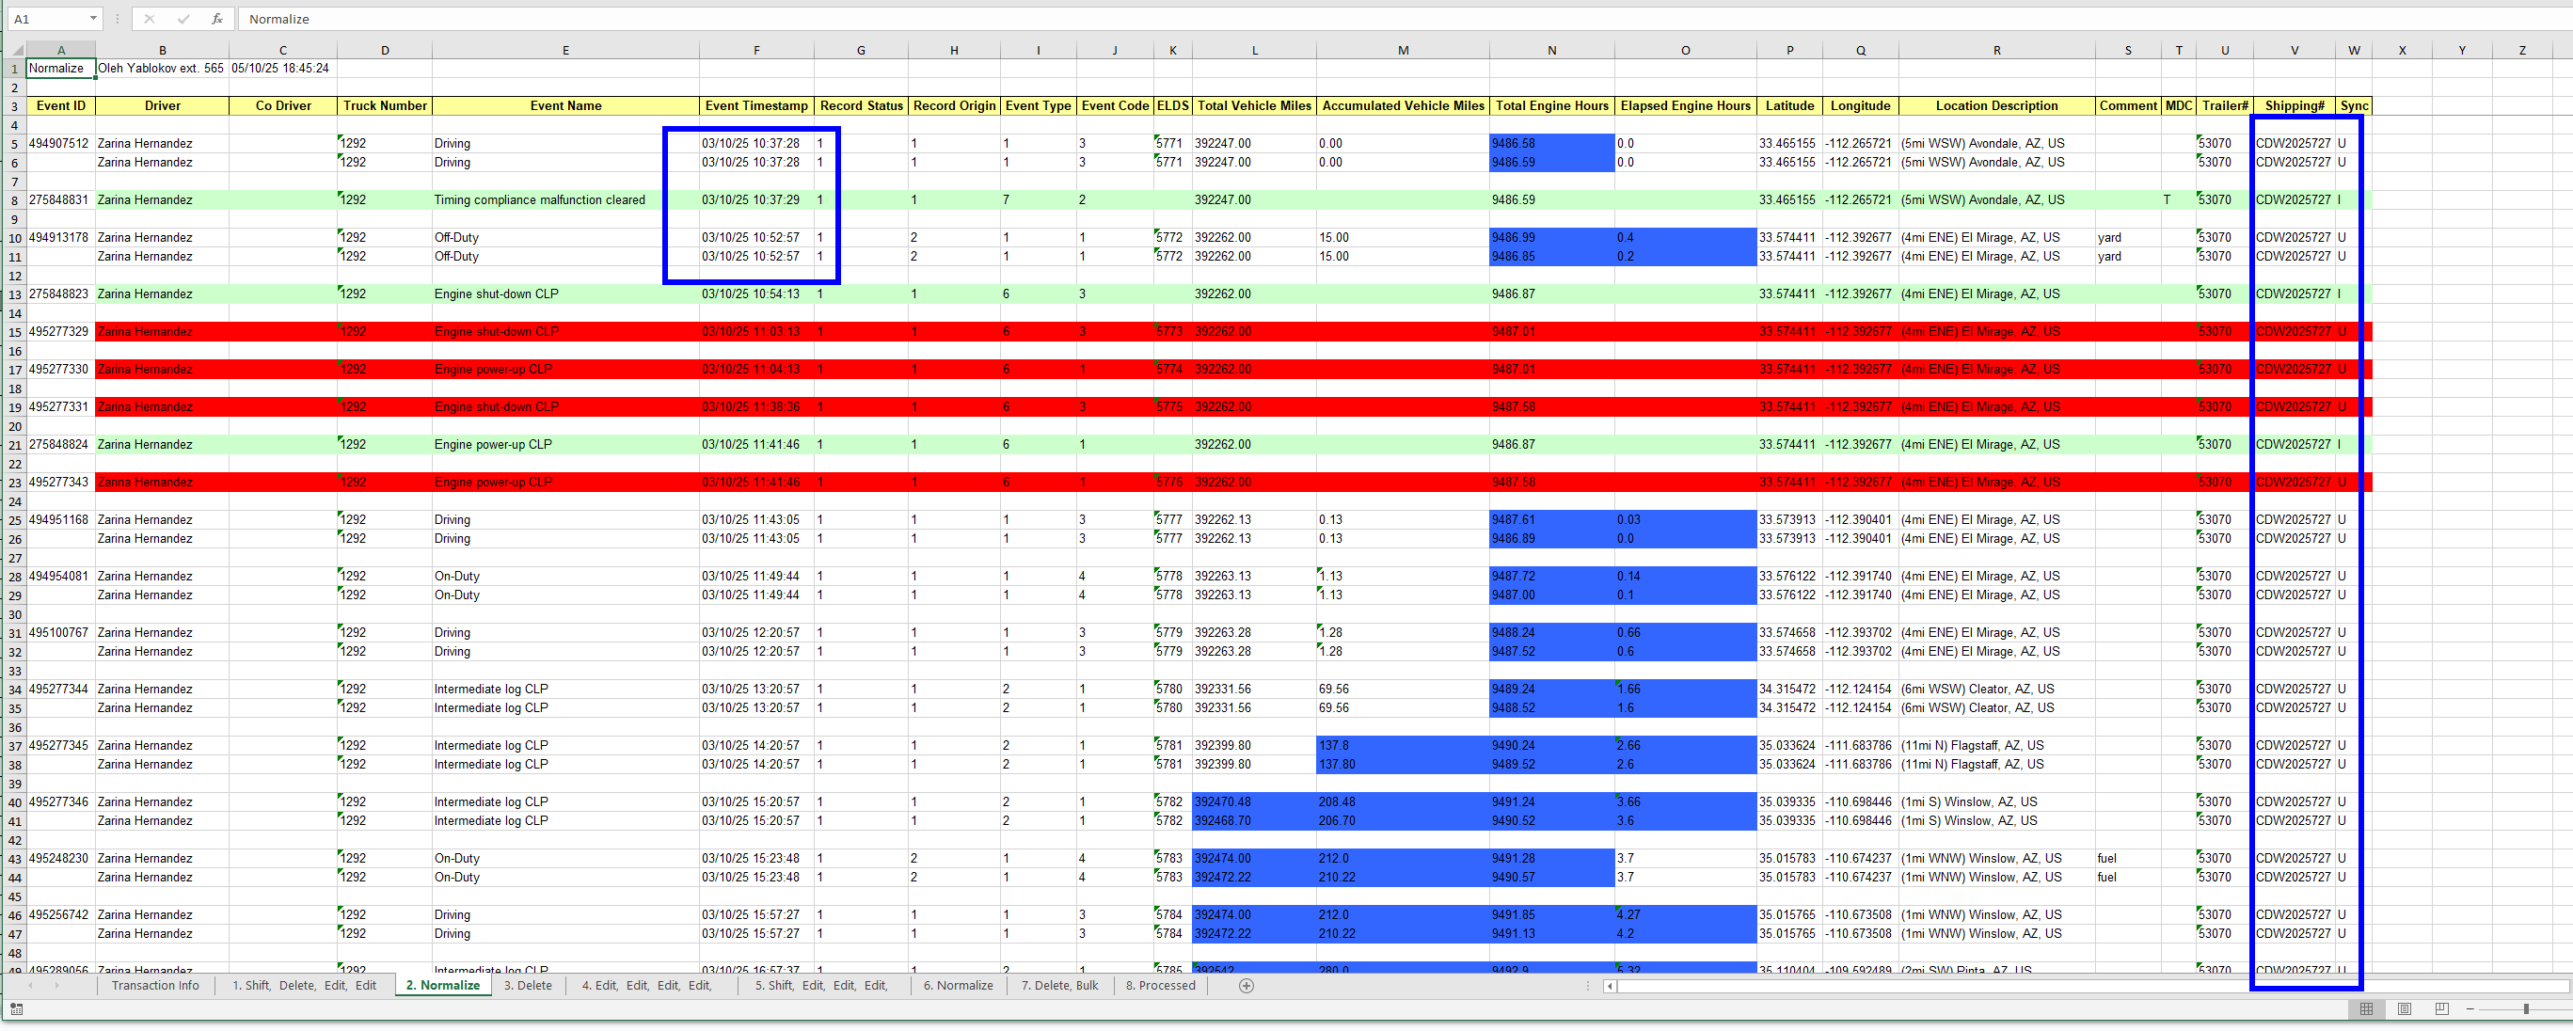
Task: Select column M header
Action: click(x=1403, y=50)
